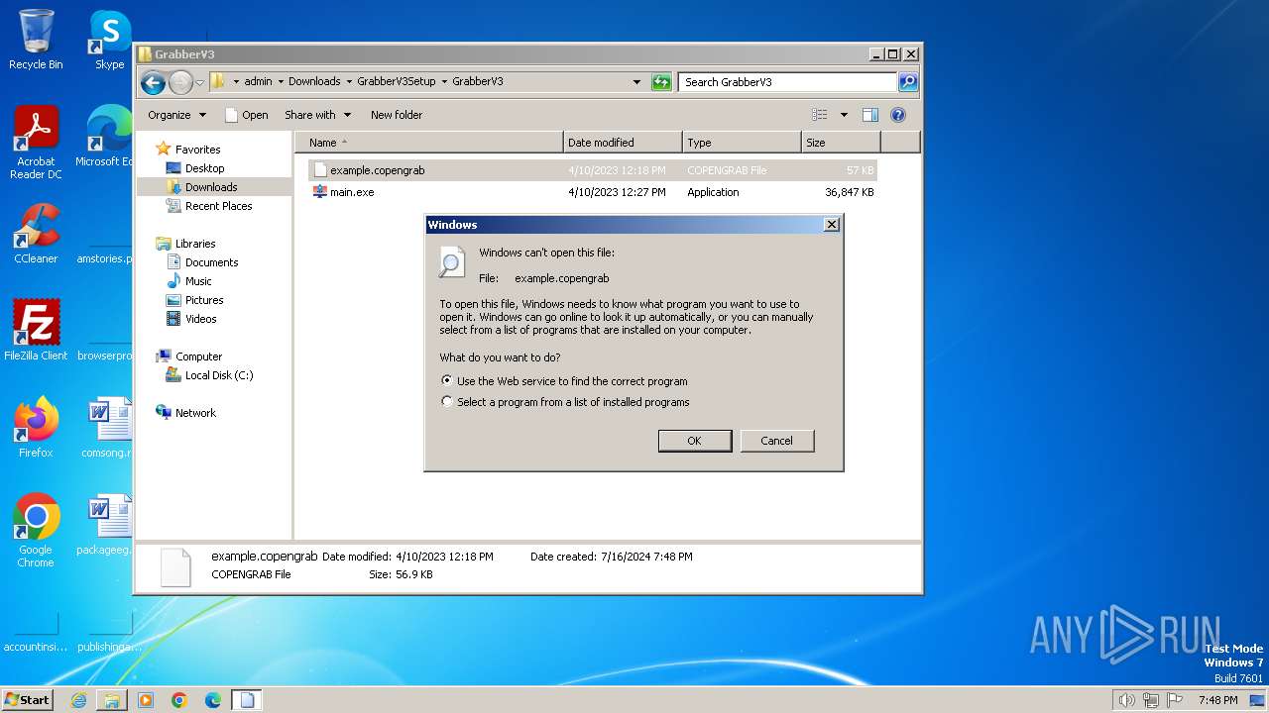Open recent pages dropdown next to Forward
This screenshot has height=713, width=1269.
tap(200, 82)
